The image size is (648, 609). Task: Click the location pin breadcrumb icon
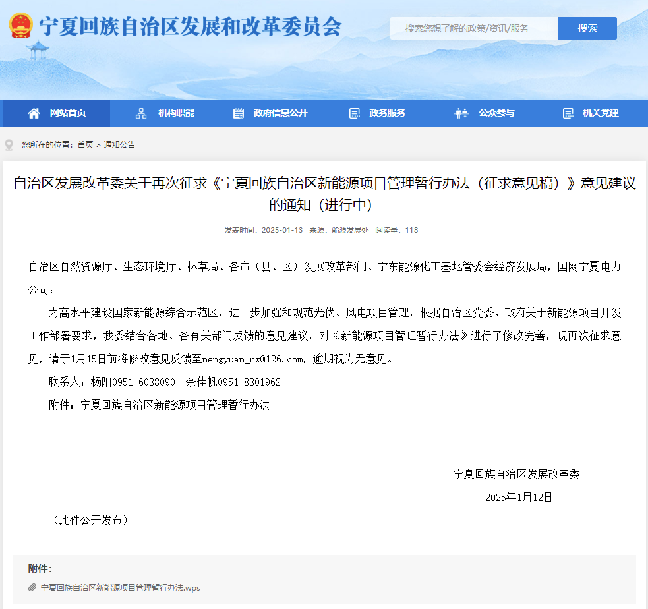pos(9,145)
